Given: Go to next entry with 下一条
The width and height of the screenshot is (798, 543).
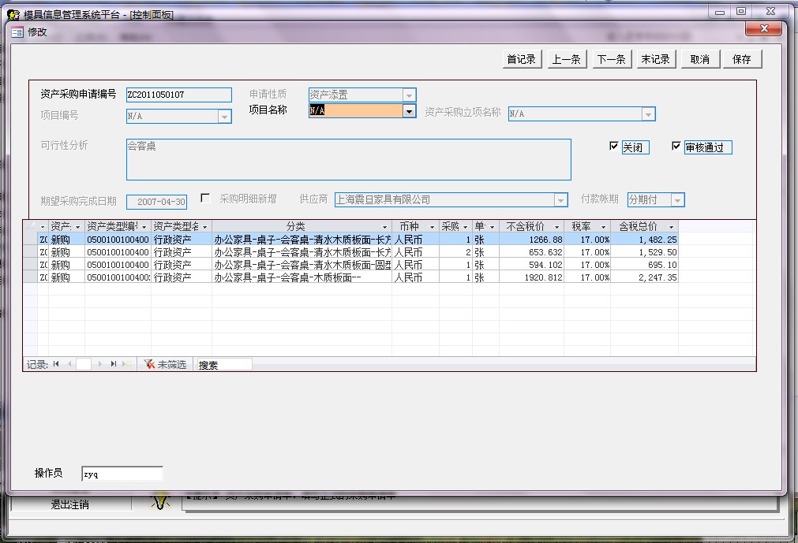Looking at the screenshot, I should tap(611, 59).
